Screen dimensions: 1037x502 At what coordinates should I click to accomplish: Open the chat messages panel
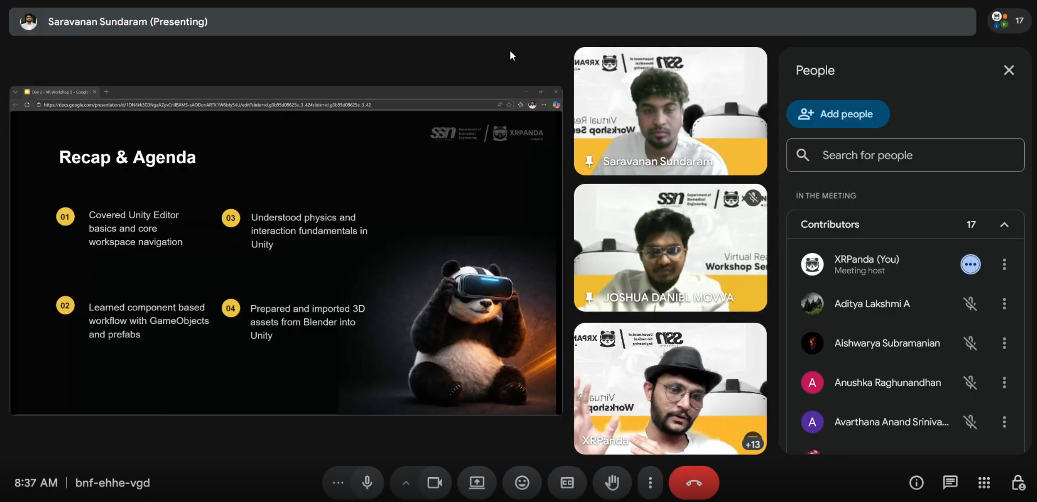point(950,483)
